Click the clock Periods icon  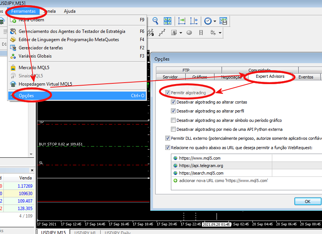pos(208,21)
